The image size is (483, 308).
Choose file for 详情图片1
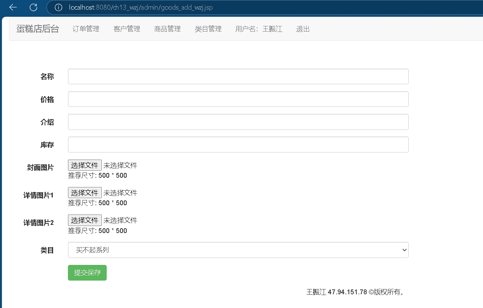(x=85, y=193)
